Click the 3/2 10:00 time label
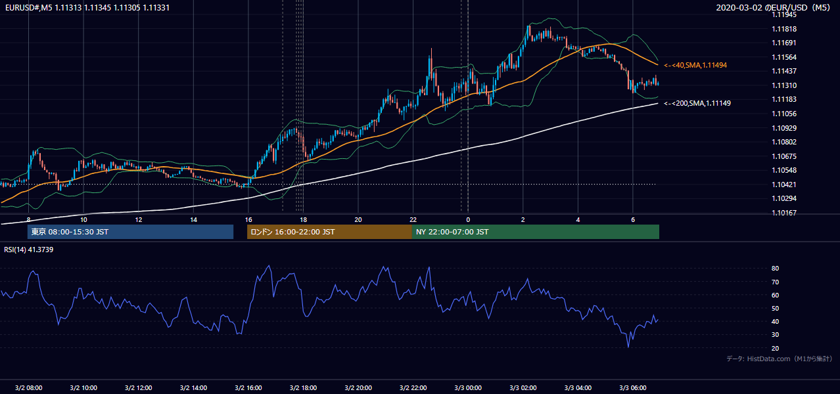 click(83, 387)
